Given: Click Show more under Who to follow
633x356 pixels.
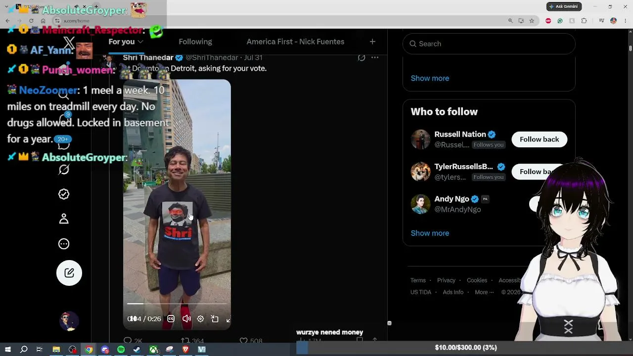Looking at the screenshot, I should (430, 233).
